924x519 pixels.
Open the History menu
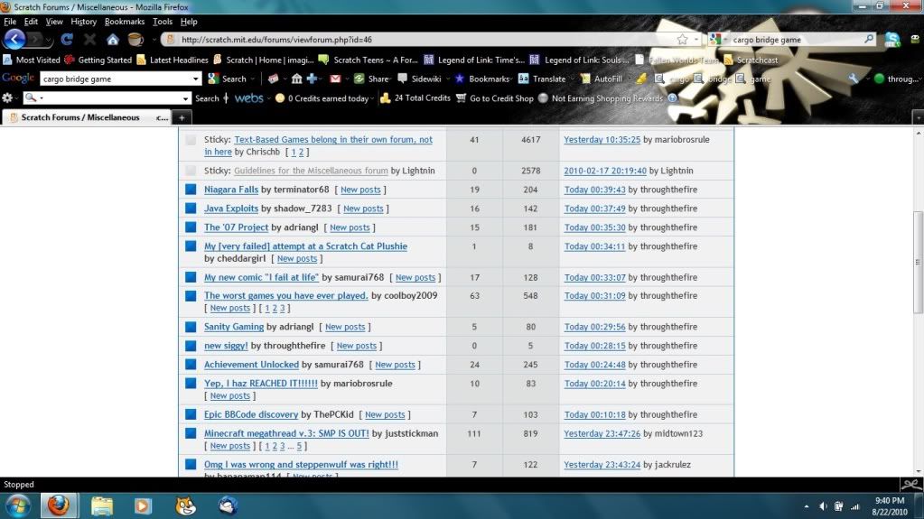83,21
